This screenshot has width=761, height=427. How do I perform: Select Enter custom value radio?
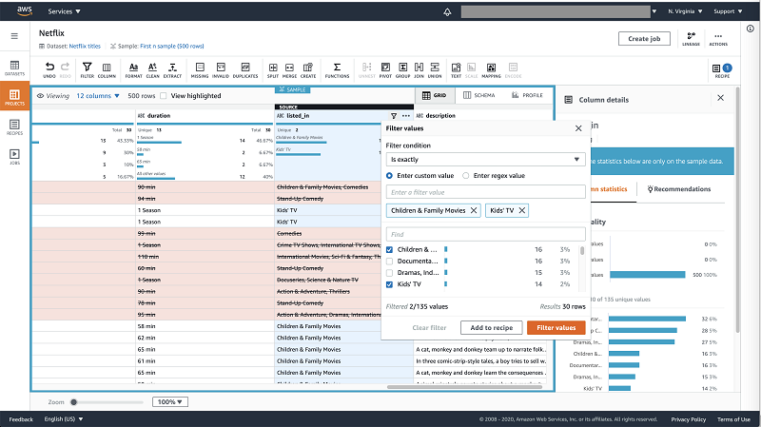(x=389, y=176)
